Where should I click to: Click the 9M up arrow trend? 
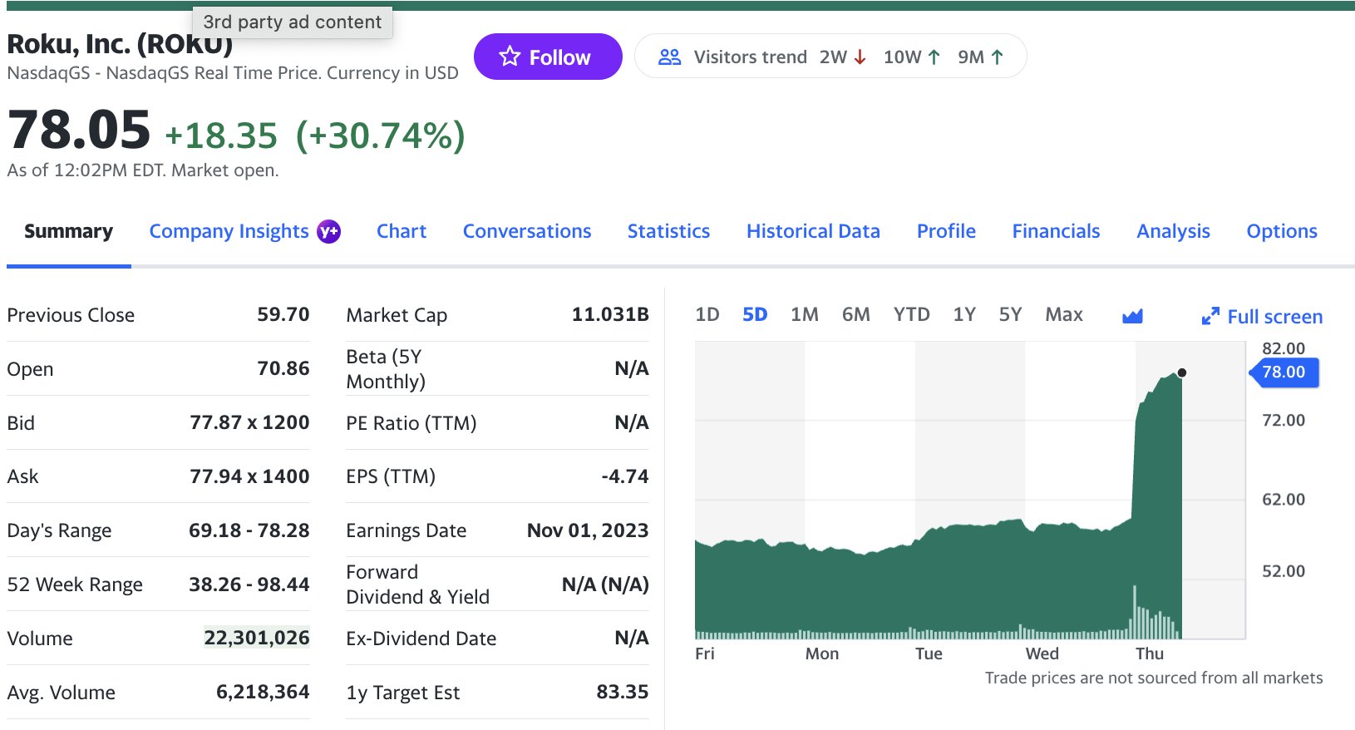tap(981, 57)
